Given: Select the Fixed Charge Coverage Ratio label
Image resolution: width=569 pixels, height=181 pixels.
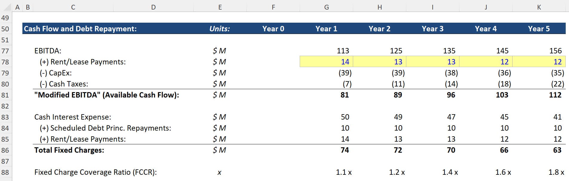Looking at the screenshot, I should point(96,172).
